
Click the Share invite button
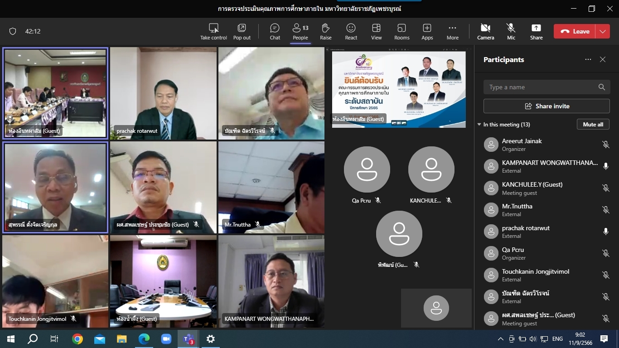click(x=546, y=106)
